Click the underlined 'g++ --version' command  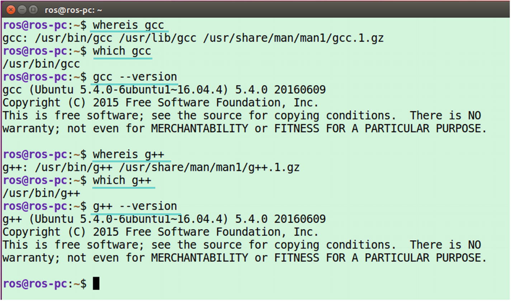click(x=135, y=206)
